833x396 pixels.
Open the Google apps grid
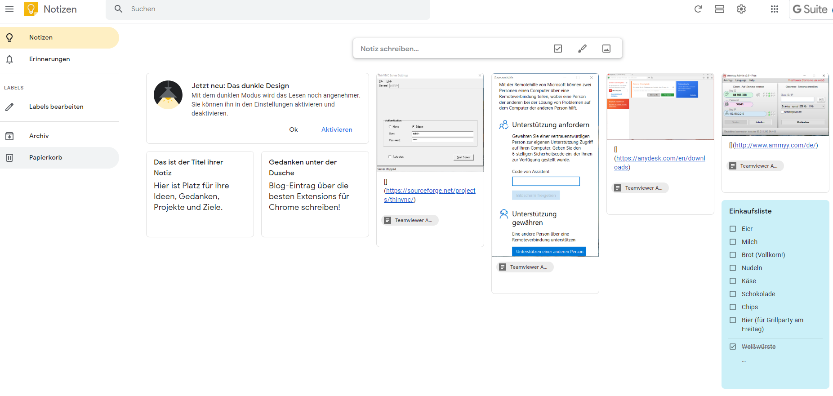[775, 9]
